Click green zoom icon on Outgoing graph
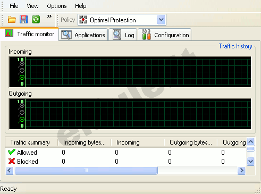 point(21,120)
